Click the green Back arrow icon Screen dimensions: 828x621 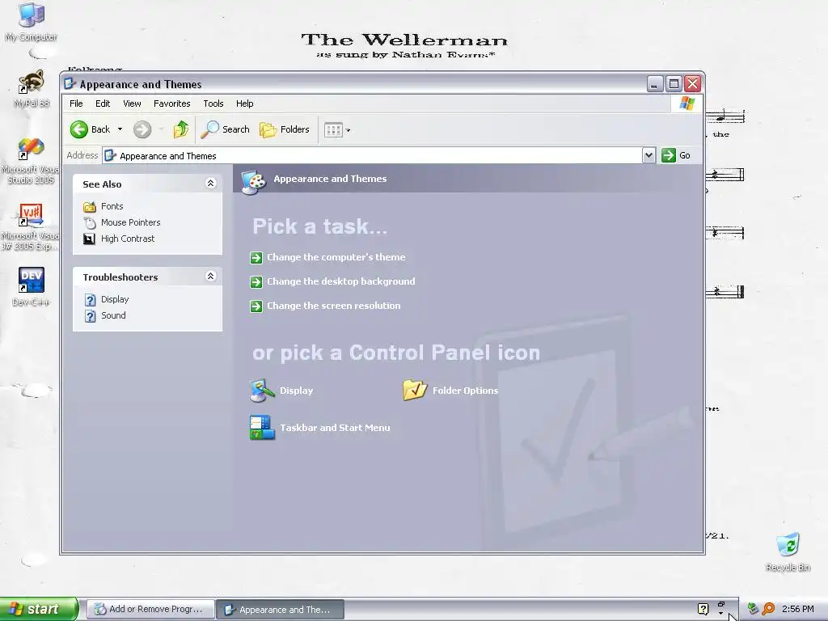point(79,129)
